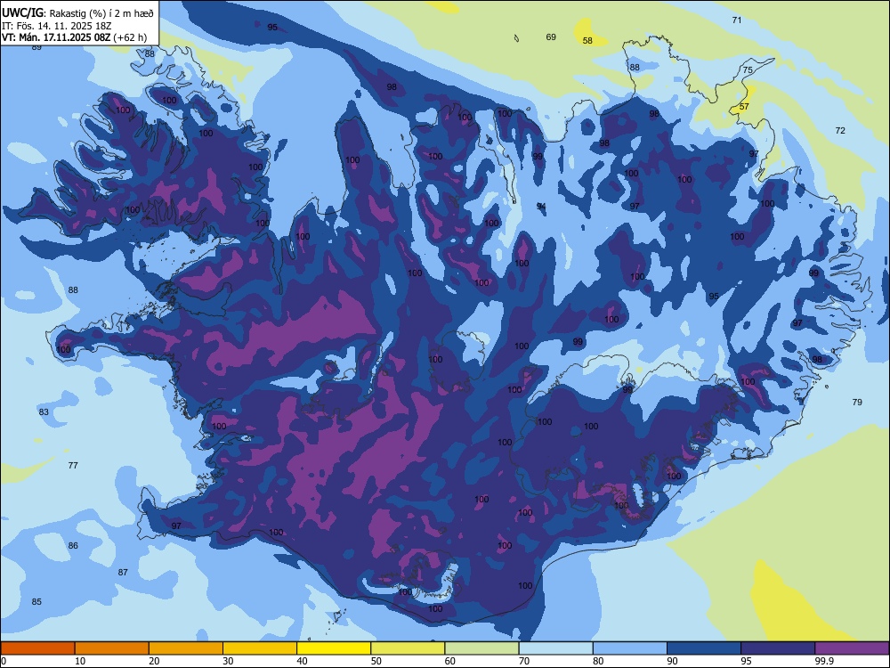Click the map value "85" in the southwest sea
Viewport: 890px width, 668px height.
36,601
